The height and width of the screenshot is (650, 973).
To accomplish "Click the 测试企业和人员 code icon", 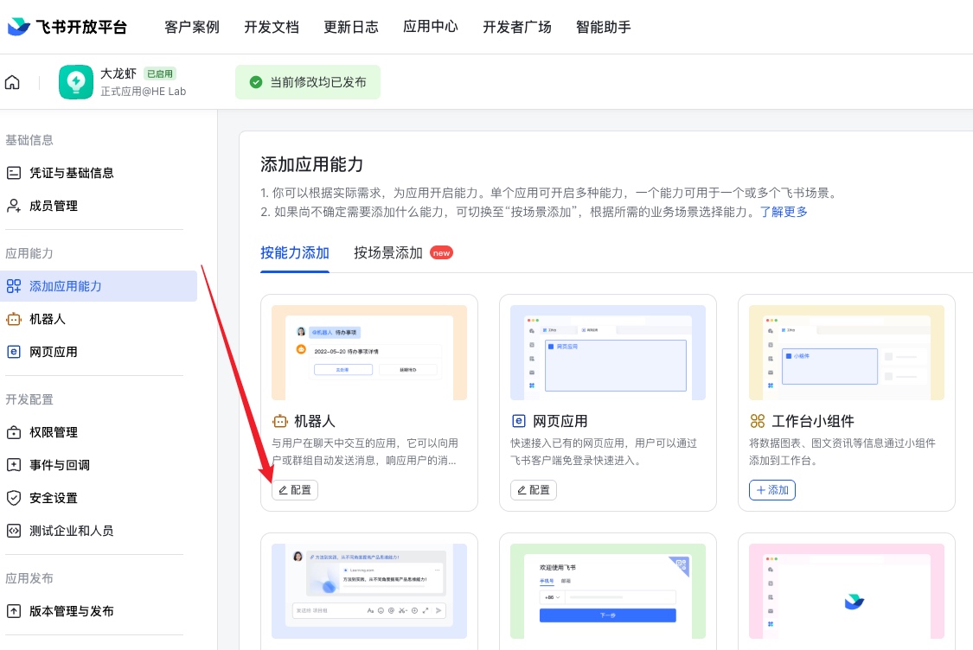I will 14,531.
